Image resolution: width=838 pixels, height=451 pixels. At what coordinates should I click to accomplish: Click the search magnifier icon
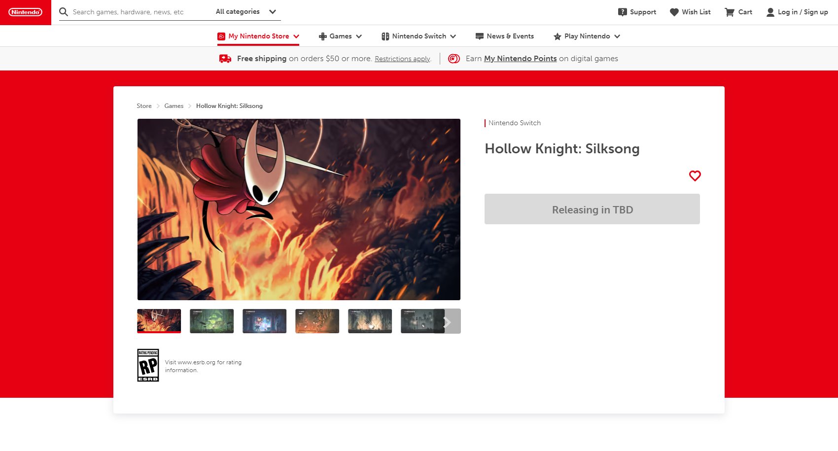click(x=64, y=12)
